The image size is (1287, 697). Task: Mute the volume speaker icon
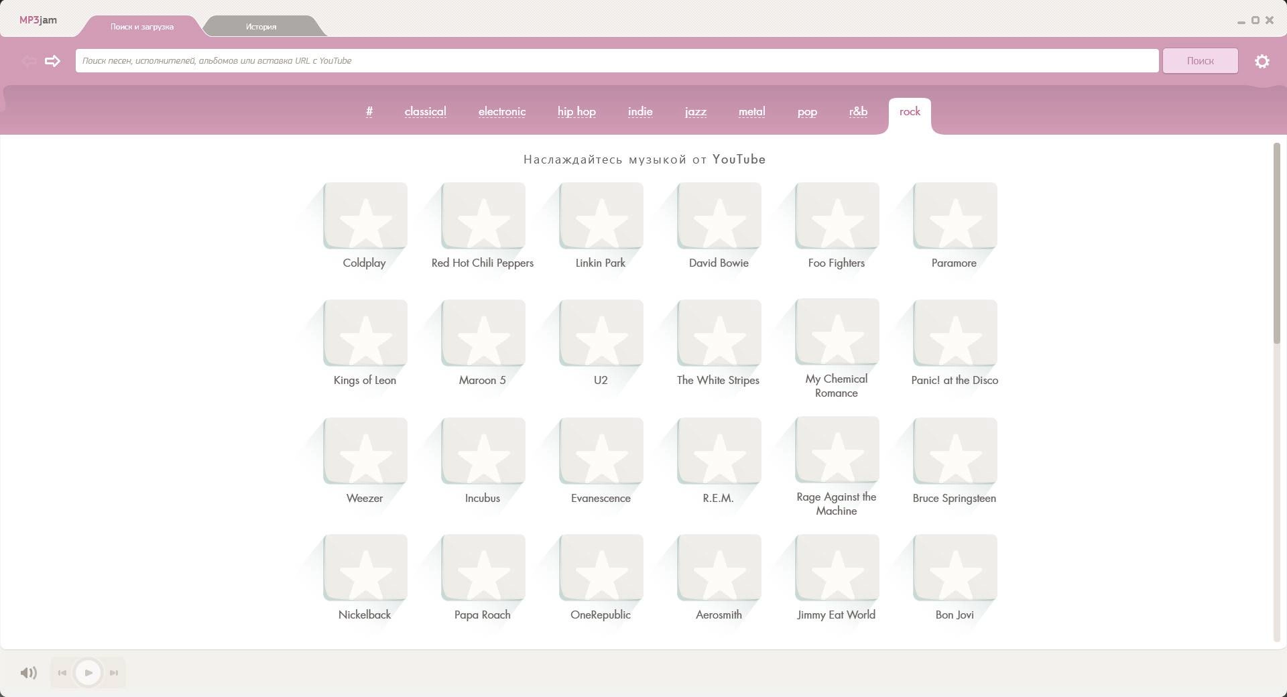pyautogui.click(x=28, y=673)
